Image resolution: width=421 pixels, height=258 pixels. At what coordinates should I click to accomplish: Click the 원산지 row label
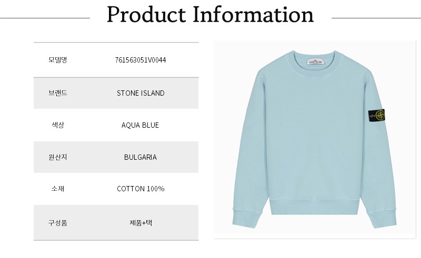(x=57, y=157)
